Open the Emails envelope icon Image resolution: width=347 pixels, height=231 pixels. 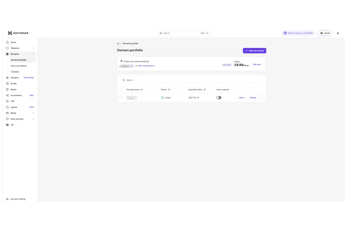tap(7, 83)
